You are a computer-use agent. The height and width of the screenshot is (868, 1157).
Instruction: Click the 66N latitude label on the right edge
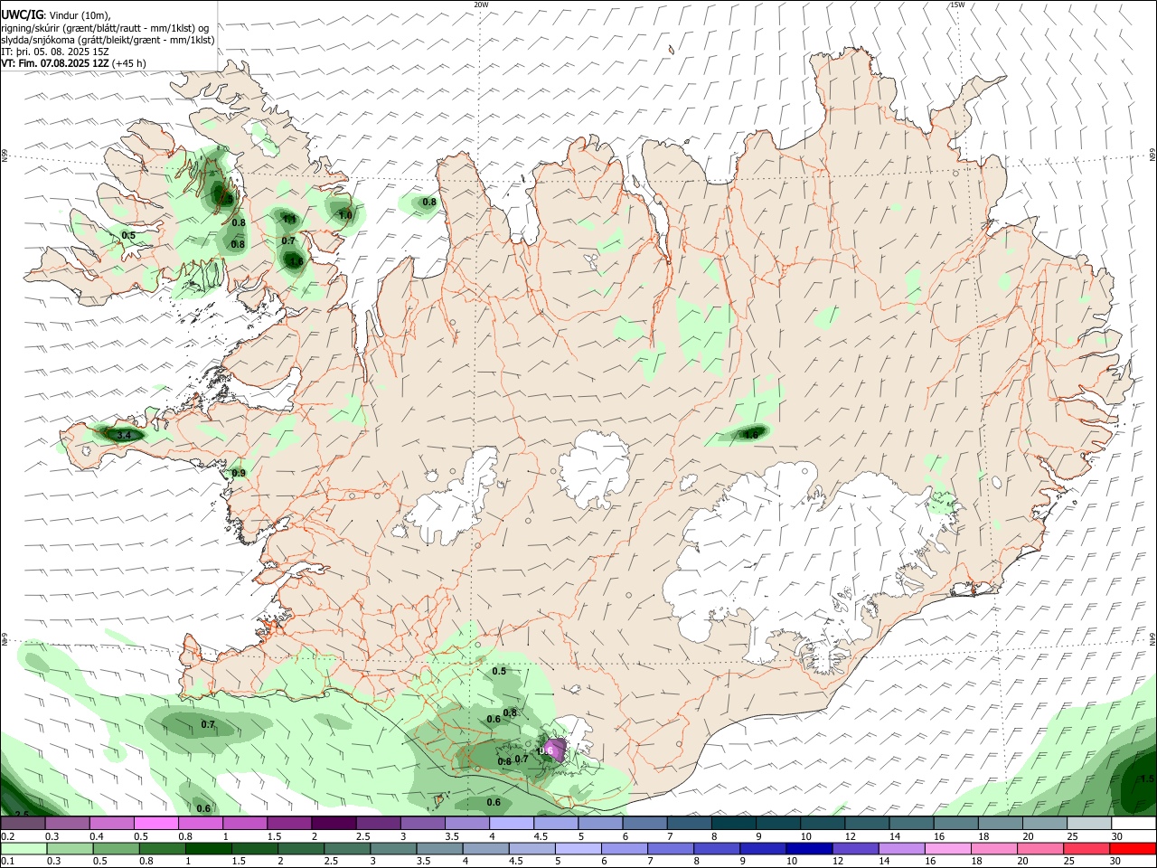(x=1152, y=155)
